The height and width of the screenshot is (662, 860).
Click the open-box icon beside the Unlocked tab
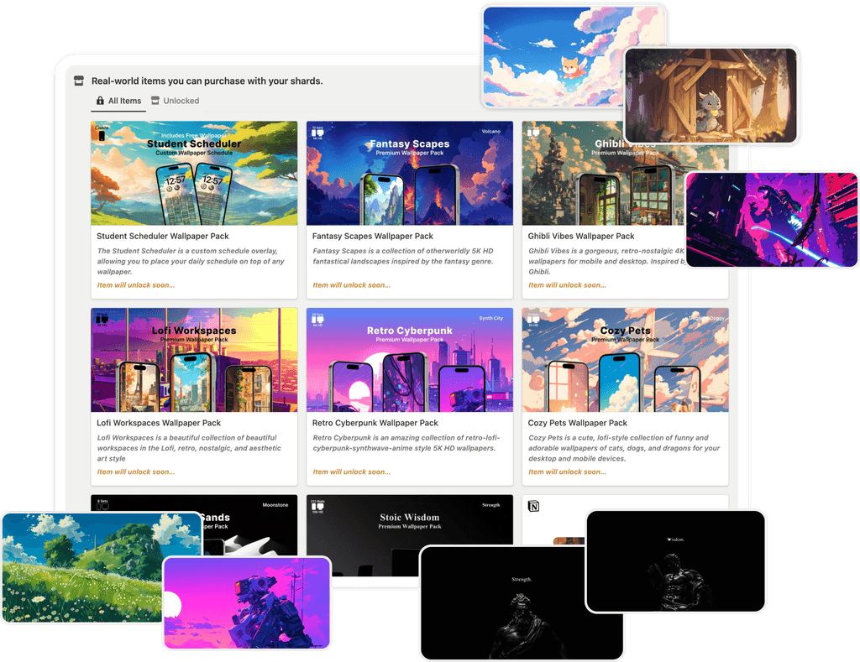tap(155, 100)
